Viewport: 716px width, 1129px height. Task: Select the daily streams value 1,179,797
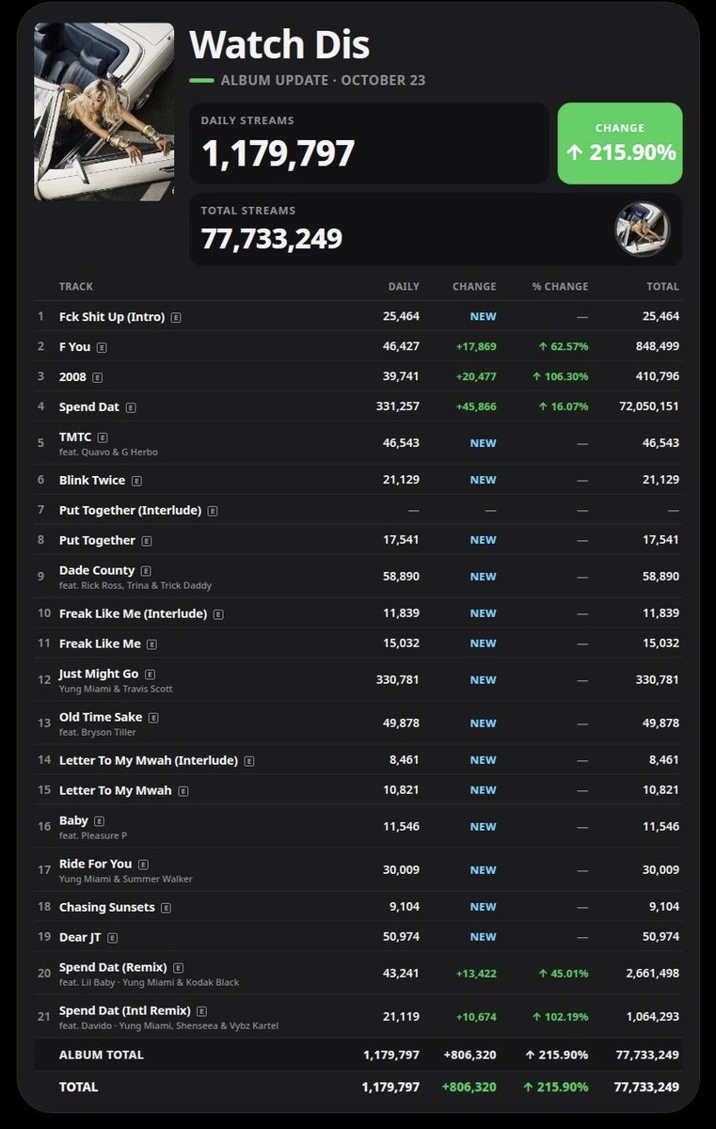[x=278, y=152]
